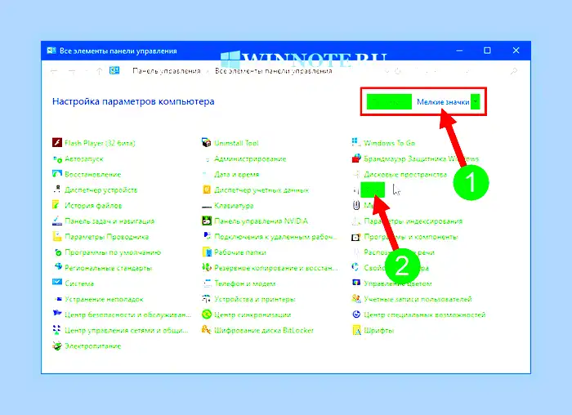Open Устройства и принтеры link
Viewport: 572px width, 415px height.
[x=255, y=299]
